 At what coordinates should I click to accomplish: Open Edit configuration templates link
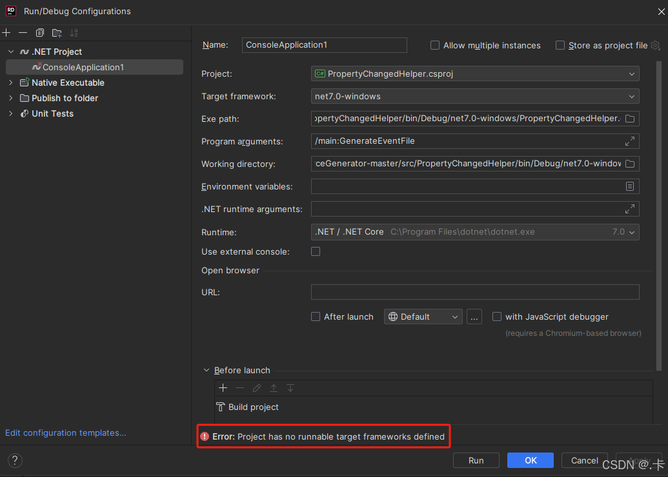66,433
